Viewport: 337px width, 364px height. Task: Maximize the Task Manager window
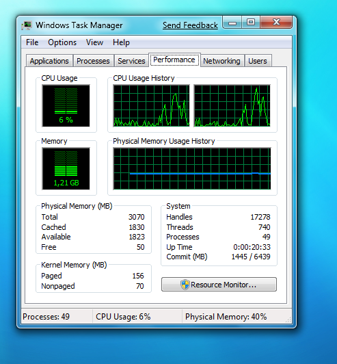(x=251, y=23)
